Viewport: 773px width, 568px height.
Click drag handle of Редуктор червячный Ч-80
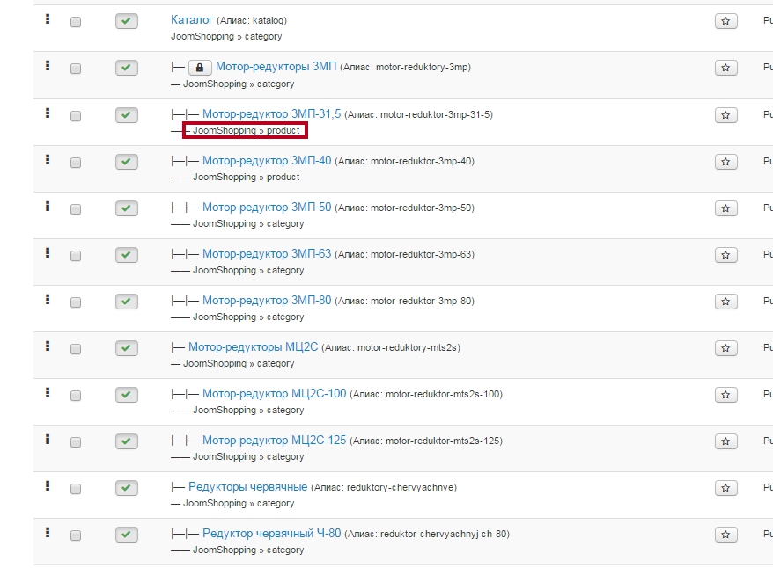click(x=48, y=532)
